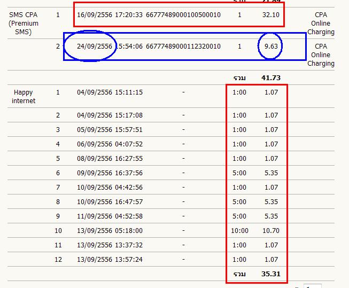Select the timestamp 16/09/2556 17:20:33

[x=110, y=15]
